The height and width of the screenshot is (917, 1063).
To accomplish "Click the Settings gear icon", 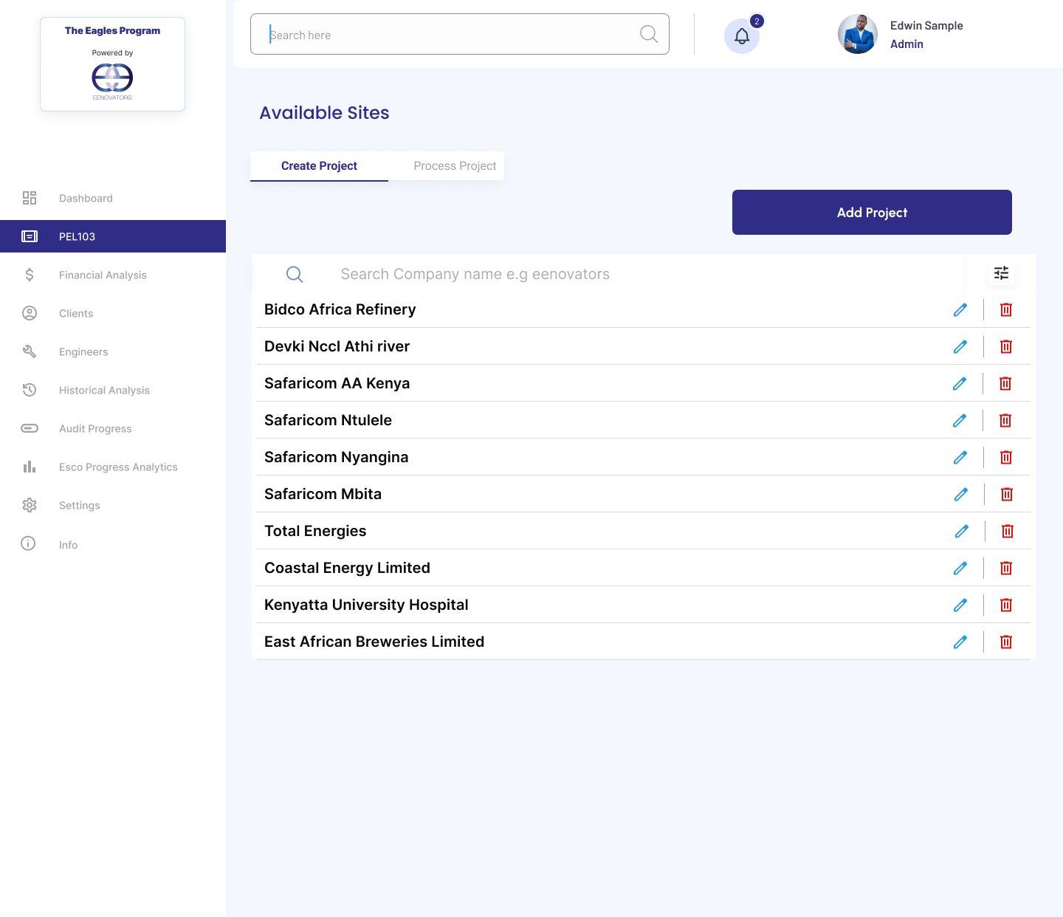I will point(30,505).
